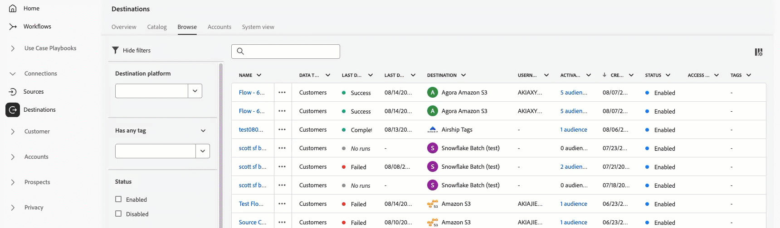Switch to the System view tab
Image resolution: width=780 pixels, height=228 pixels.
pos(258,27)
